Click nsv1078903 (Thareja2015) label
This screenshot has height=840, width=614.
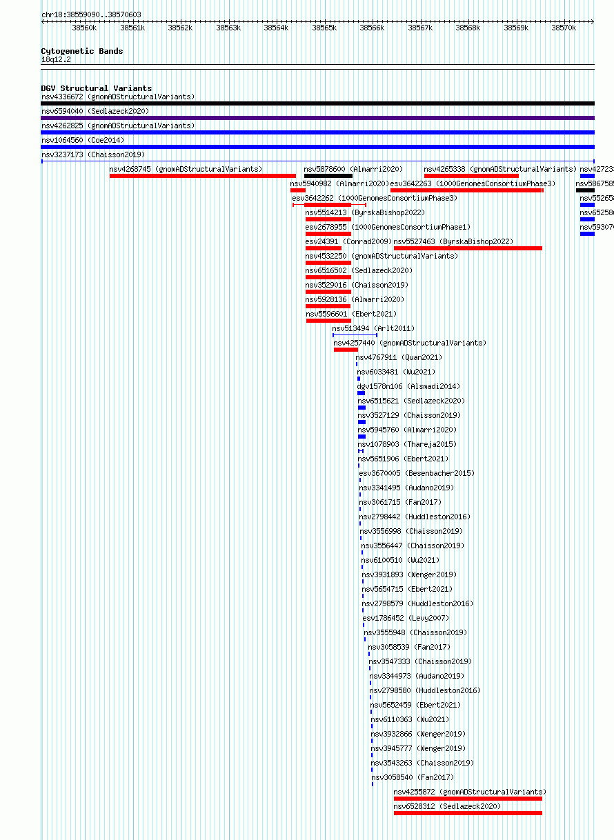click(407, 444)
